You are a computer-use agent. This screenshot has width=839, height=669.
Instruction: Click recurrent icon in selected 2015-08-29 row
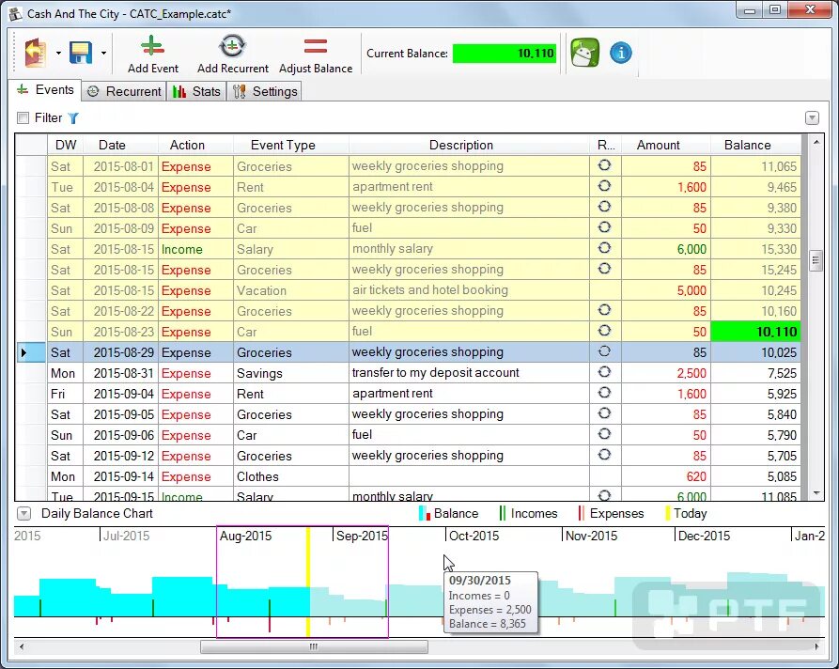point(605,351)
